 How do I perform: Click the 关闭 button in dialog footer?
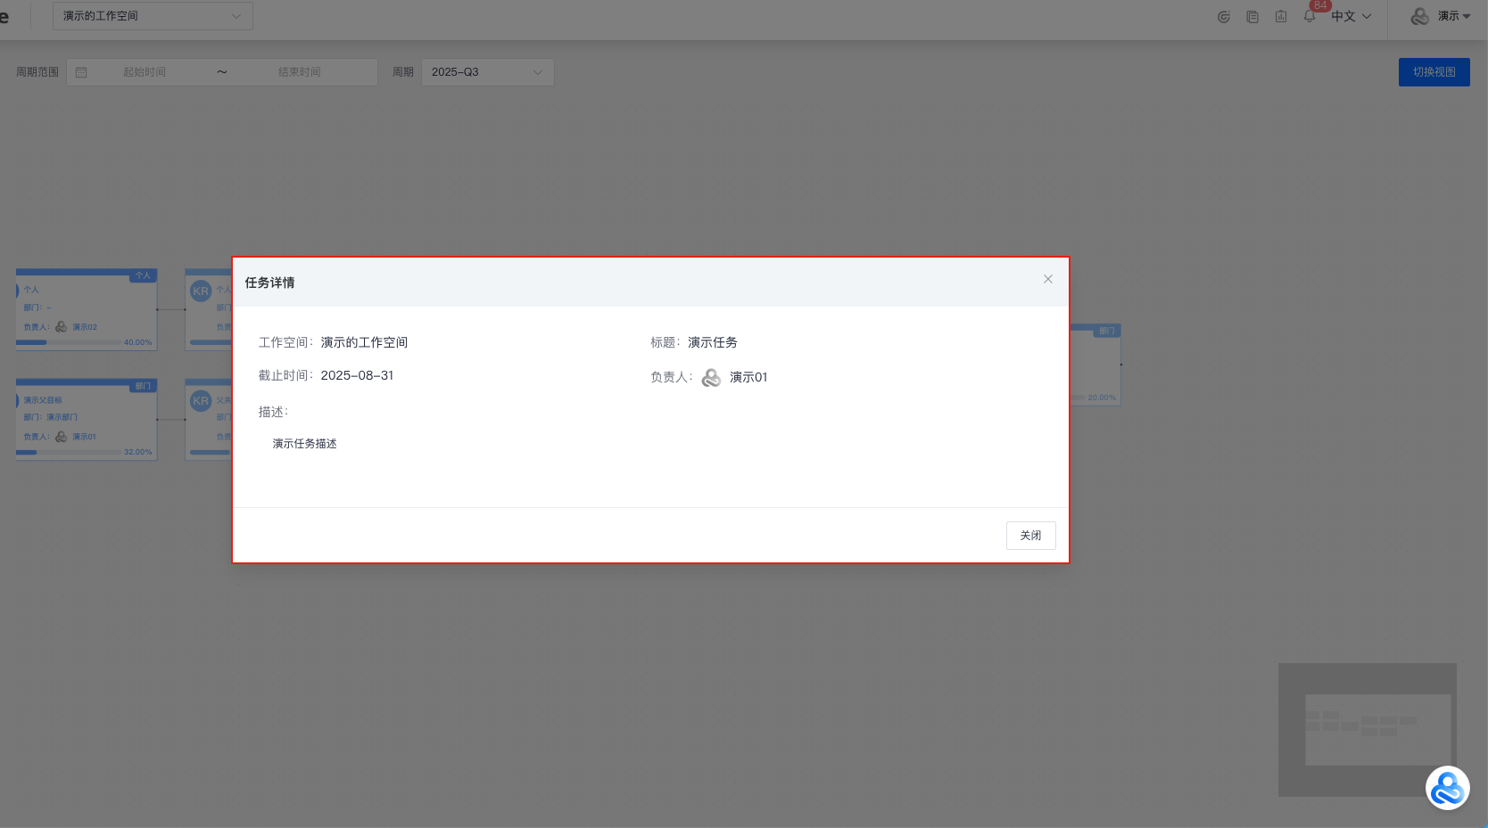coord(1030,536)
